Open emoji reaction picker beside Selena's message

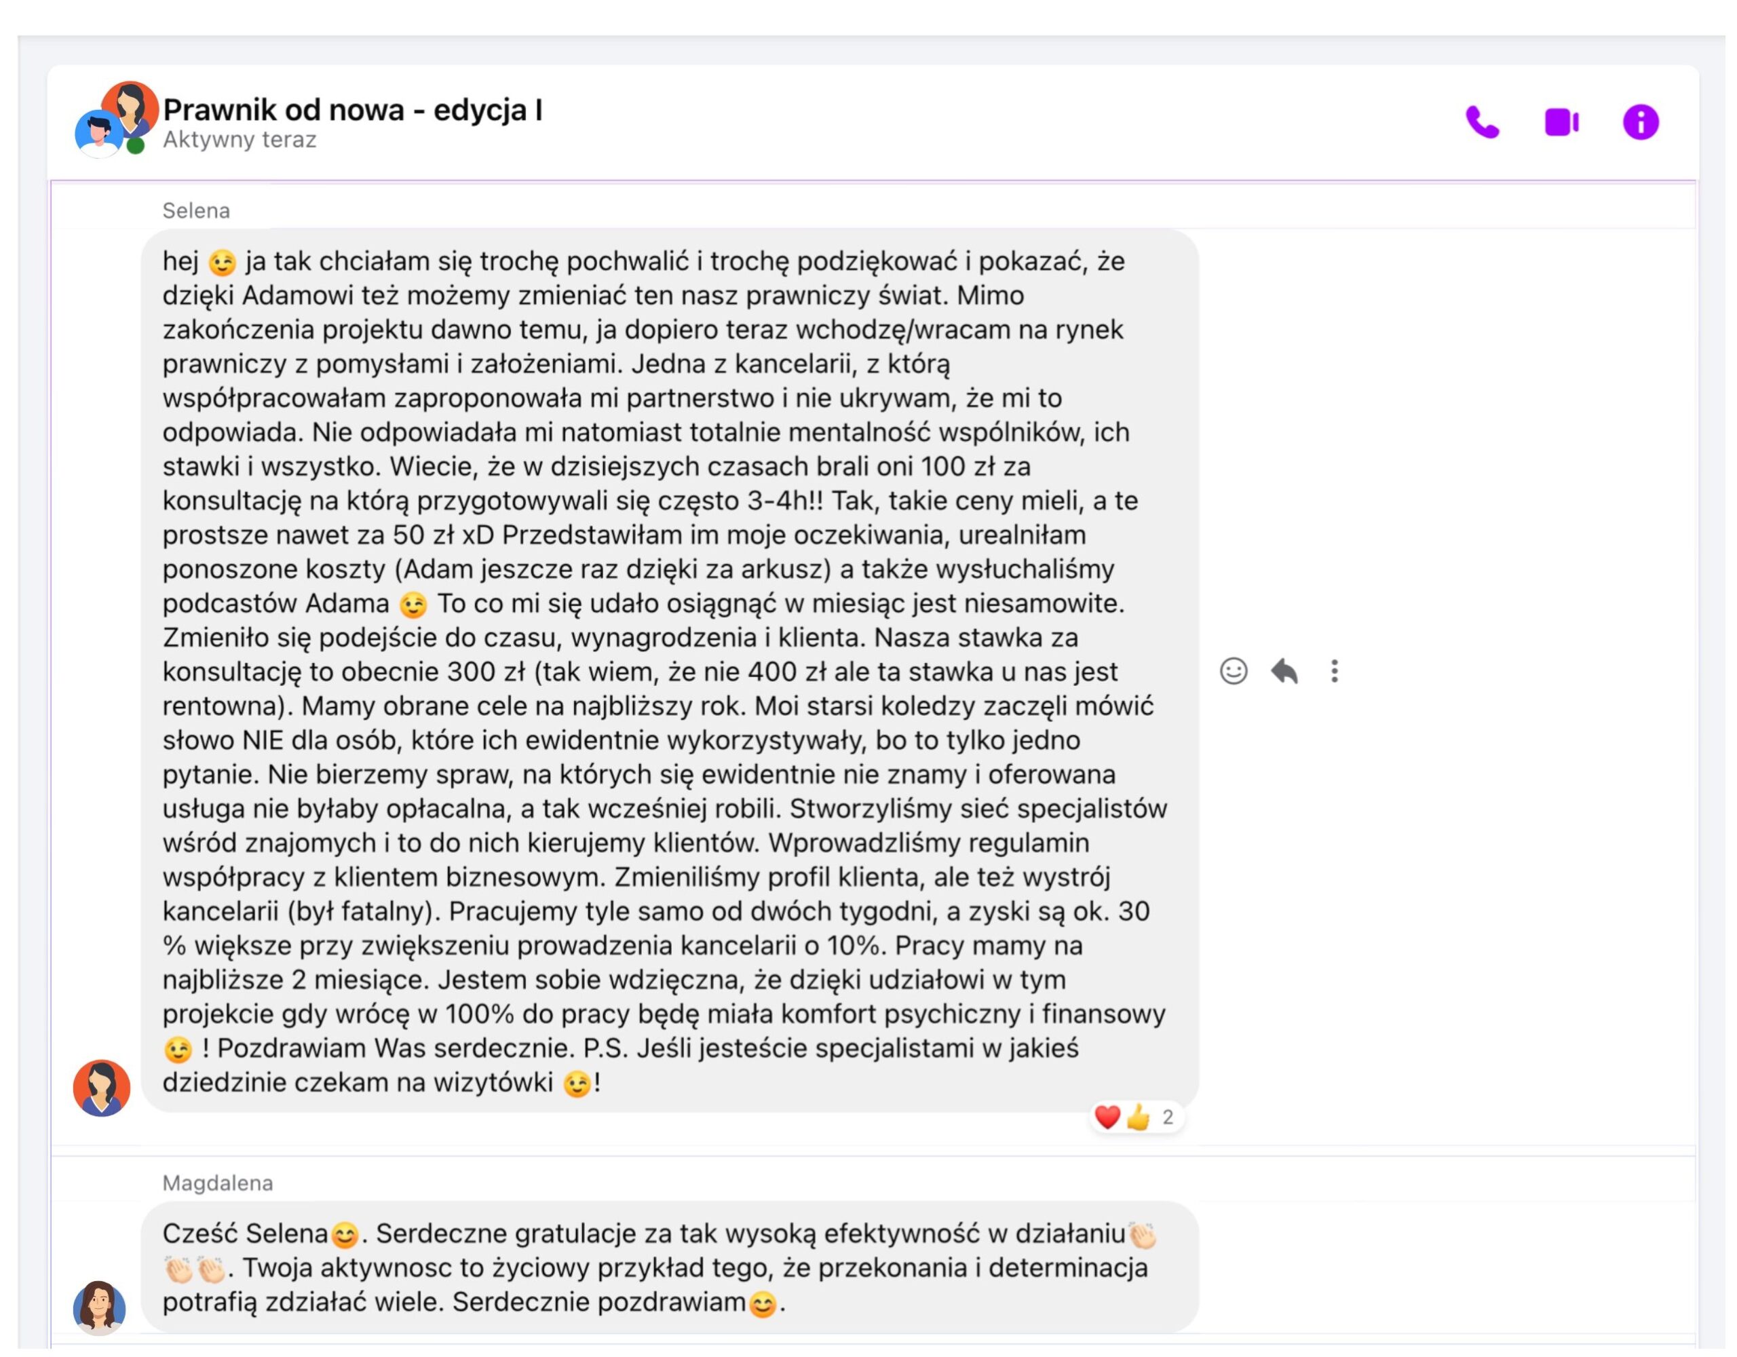tap(1233, 671)
